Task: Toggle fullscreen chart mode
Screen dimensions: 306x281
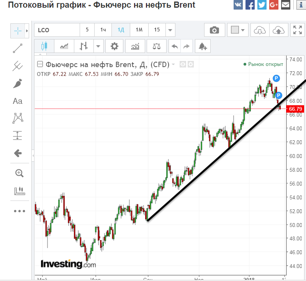Action: click(x=297, y=30)
